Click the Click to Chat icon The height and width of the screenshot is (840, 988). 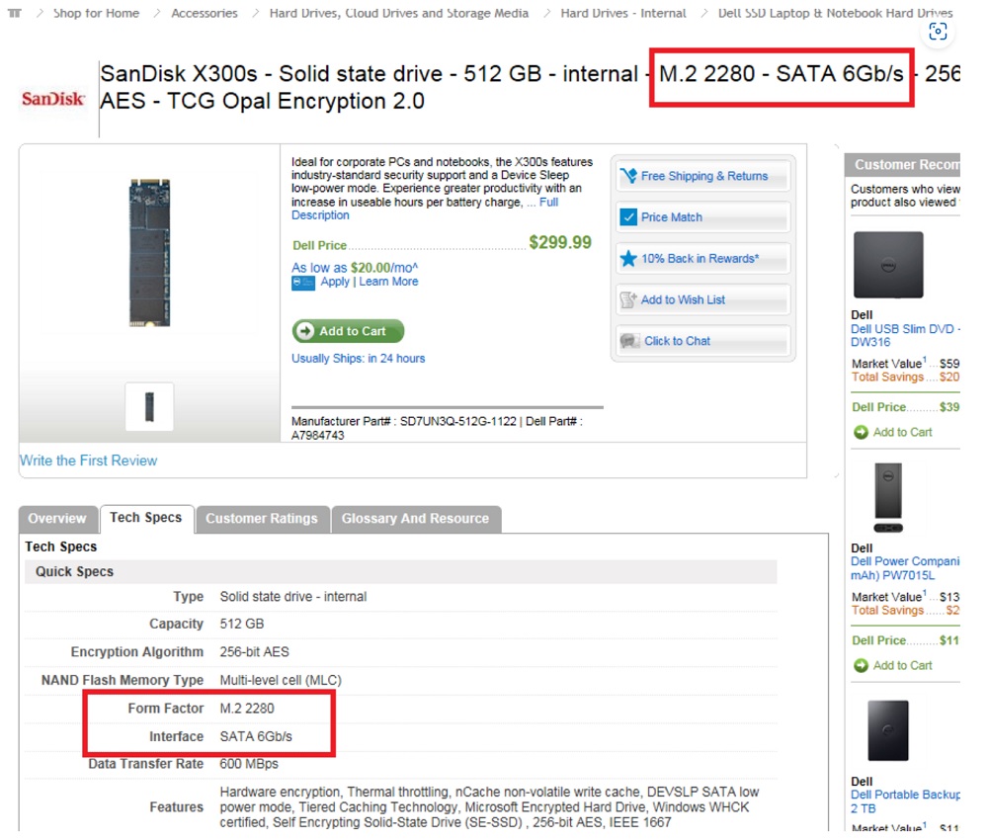coord(629,341)
